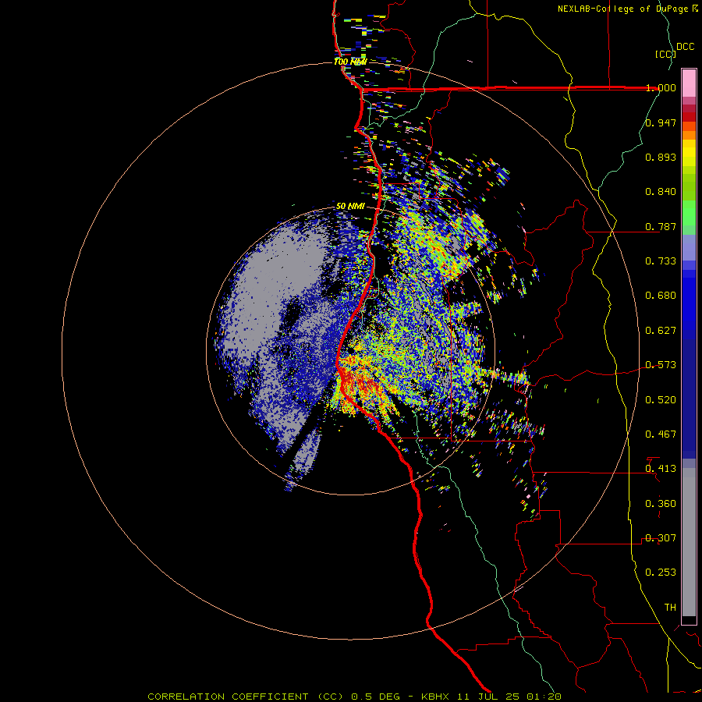Select the 0.947 legend value

click(661, 122)
